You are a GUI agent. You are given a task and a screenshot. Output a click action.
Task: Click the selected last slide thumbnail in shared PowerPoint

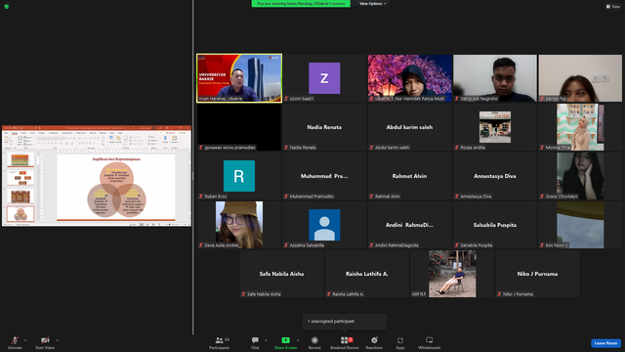(21, 214)
